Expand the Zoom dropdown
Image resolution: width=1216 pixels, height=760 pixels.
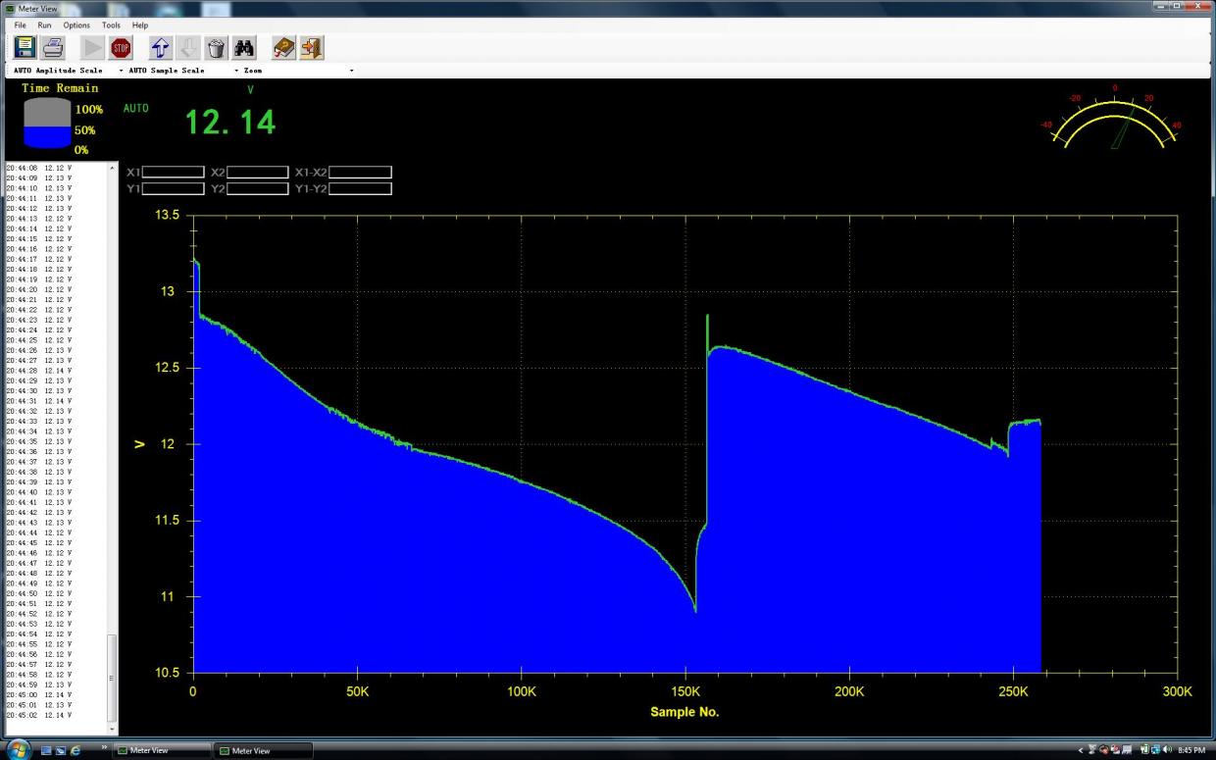352,71
